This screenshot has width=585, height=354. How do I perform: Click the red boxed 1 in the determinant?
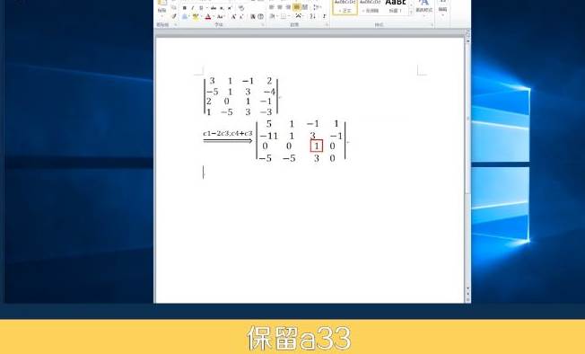[317, 146]
